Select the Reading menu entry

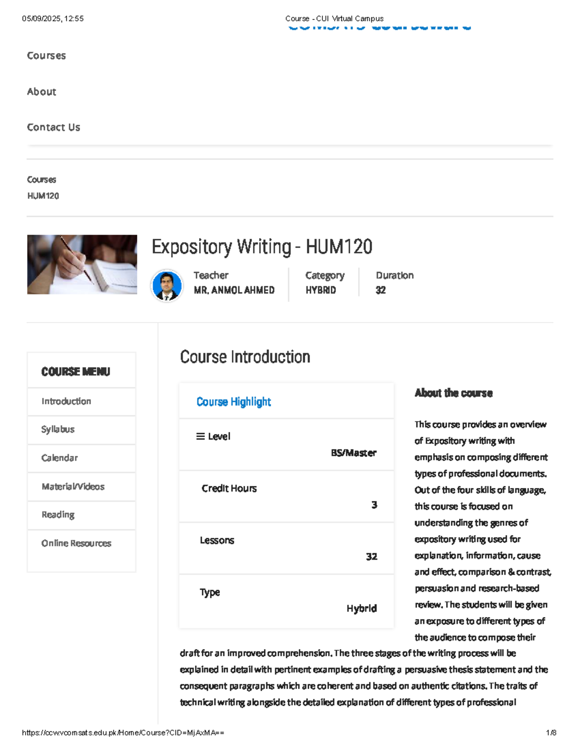[58, 515]
